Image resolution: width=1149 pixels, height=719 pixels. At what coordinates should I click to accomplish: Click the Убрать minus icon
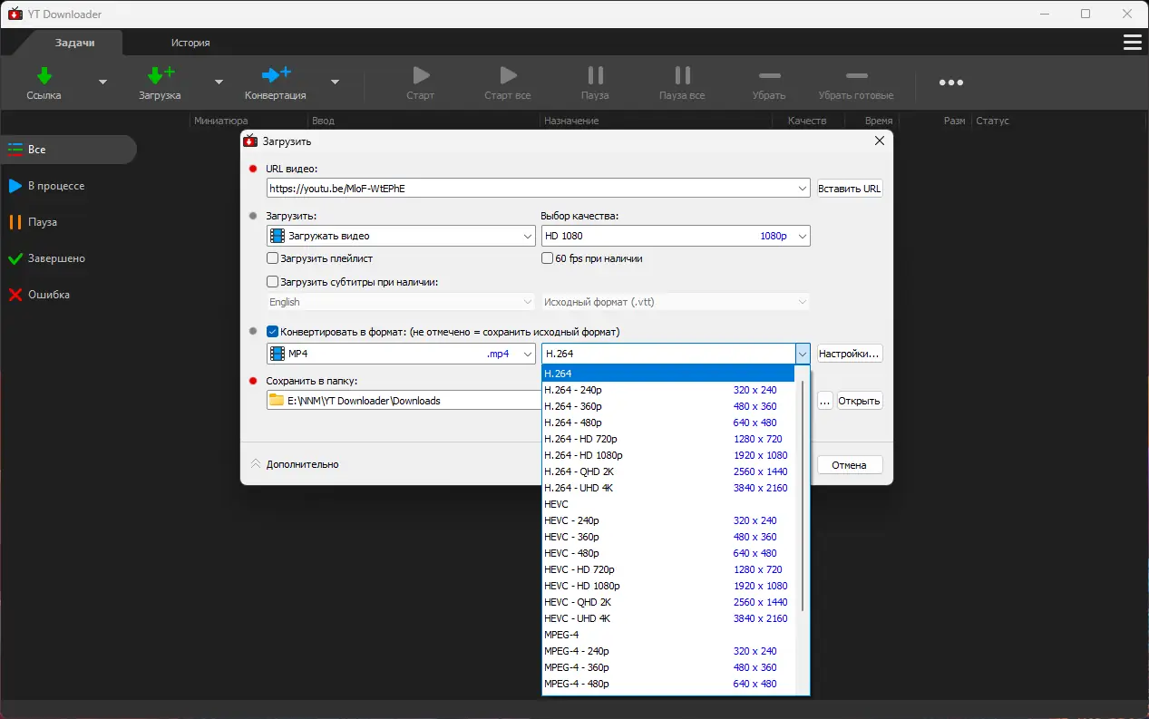click(769, 75)
